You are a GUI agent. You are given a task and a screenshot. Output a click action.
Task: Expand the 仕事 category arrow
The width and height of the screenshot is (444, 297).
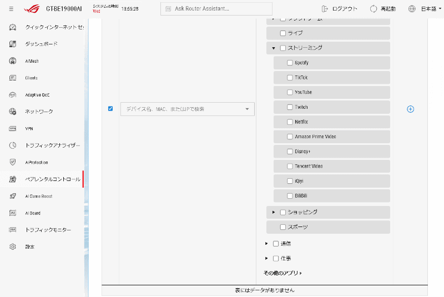tap(266, 258)
